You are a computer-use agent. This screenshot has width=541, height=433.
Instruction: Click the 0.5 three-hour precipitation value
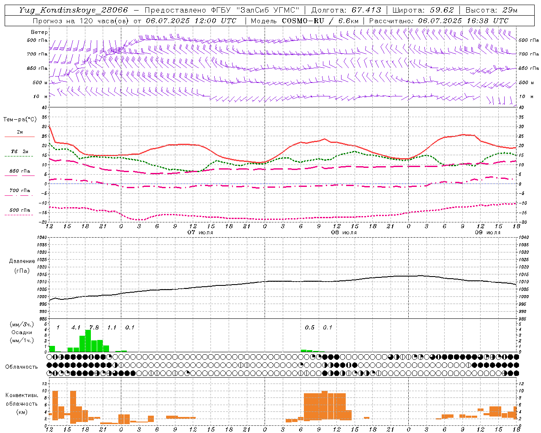[310, 327]
